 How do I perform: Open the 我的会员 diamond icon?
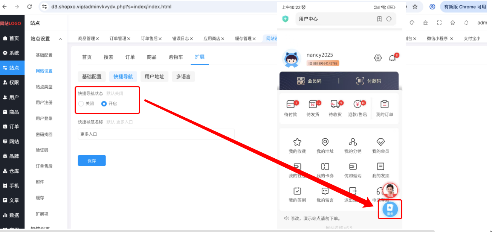[380, 142]
